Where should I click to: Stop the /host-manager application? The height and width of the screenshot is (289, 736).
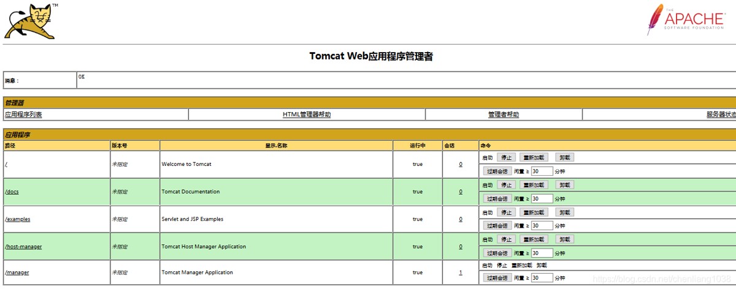506,239
